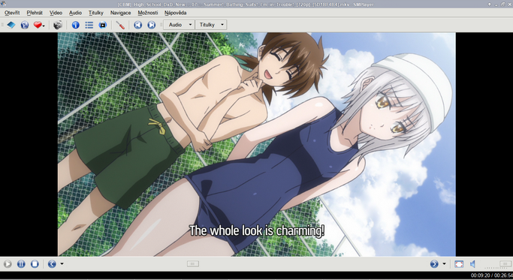Screen dimensions: 513x280
Task: Open the Přehrát menu
Action: [x=35, y=13]
